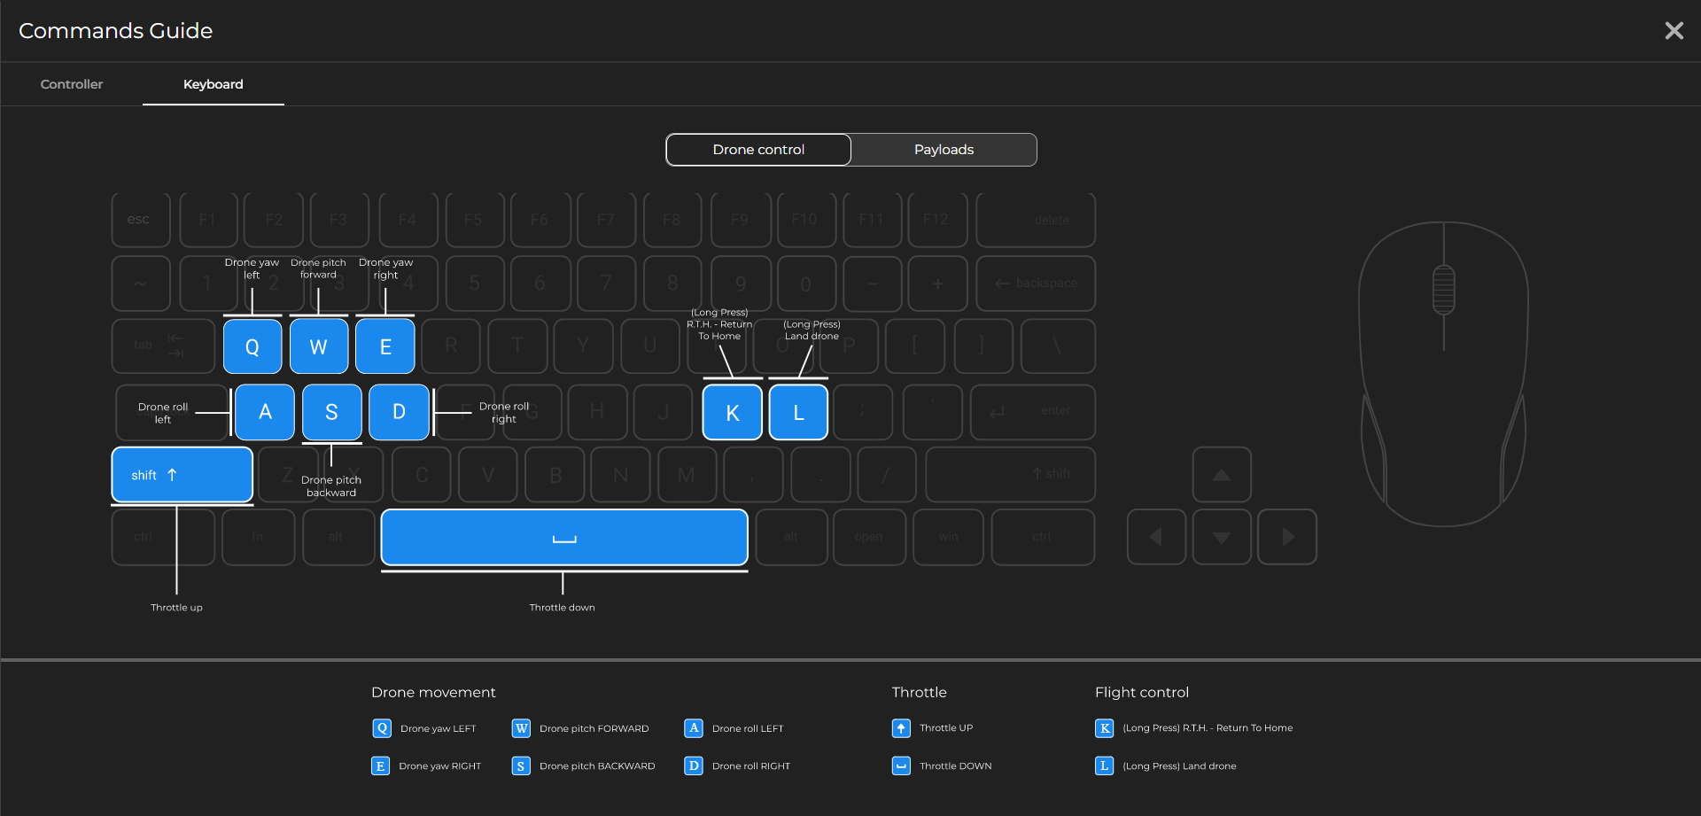Switch to Payloads commands
Viewport: 1701px width, 816px height.
[x=944, y=150]
